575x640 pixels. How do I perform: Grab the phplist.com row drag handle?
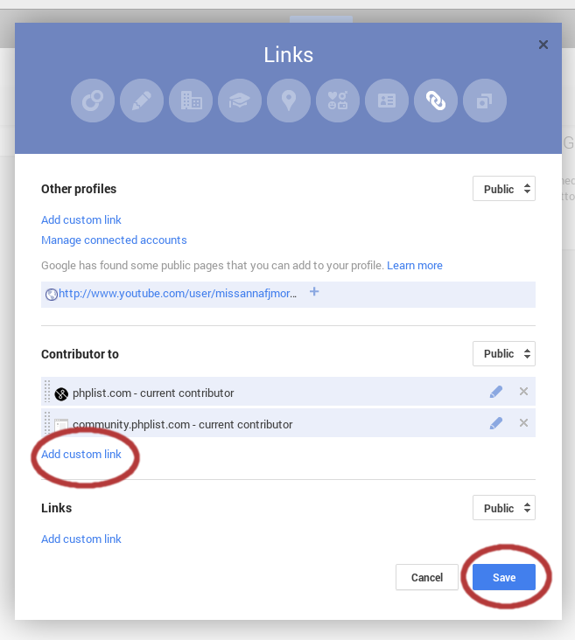pos(47,392)
